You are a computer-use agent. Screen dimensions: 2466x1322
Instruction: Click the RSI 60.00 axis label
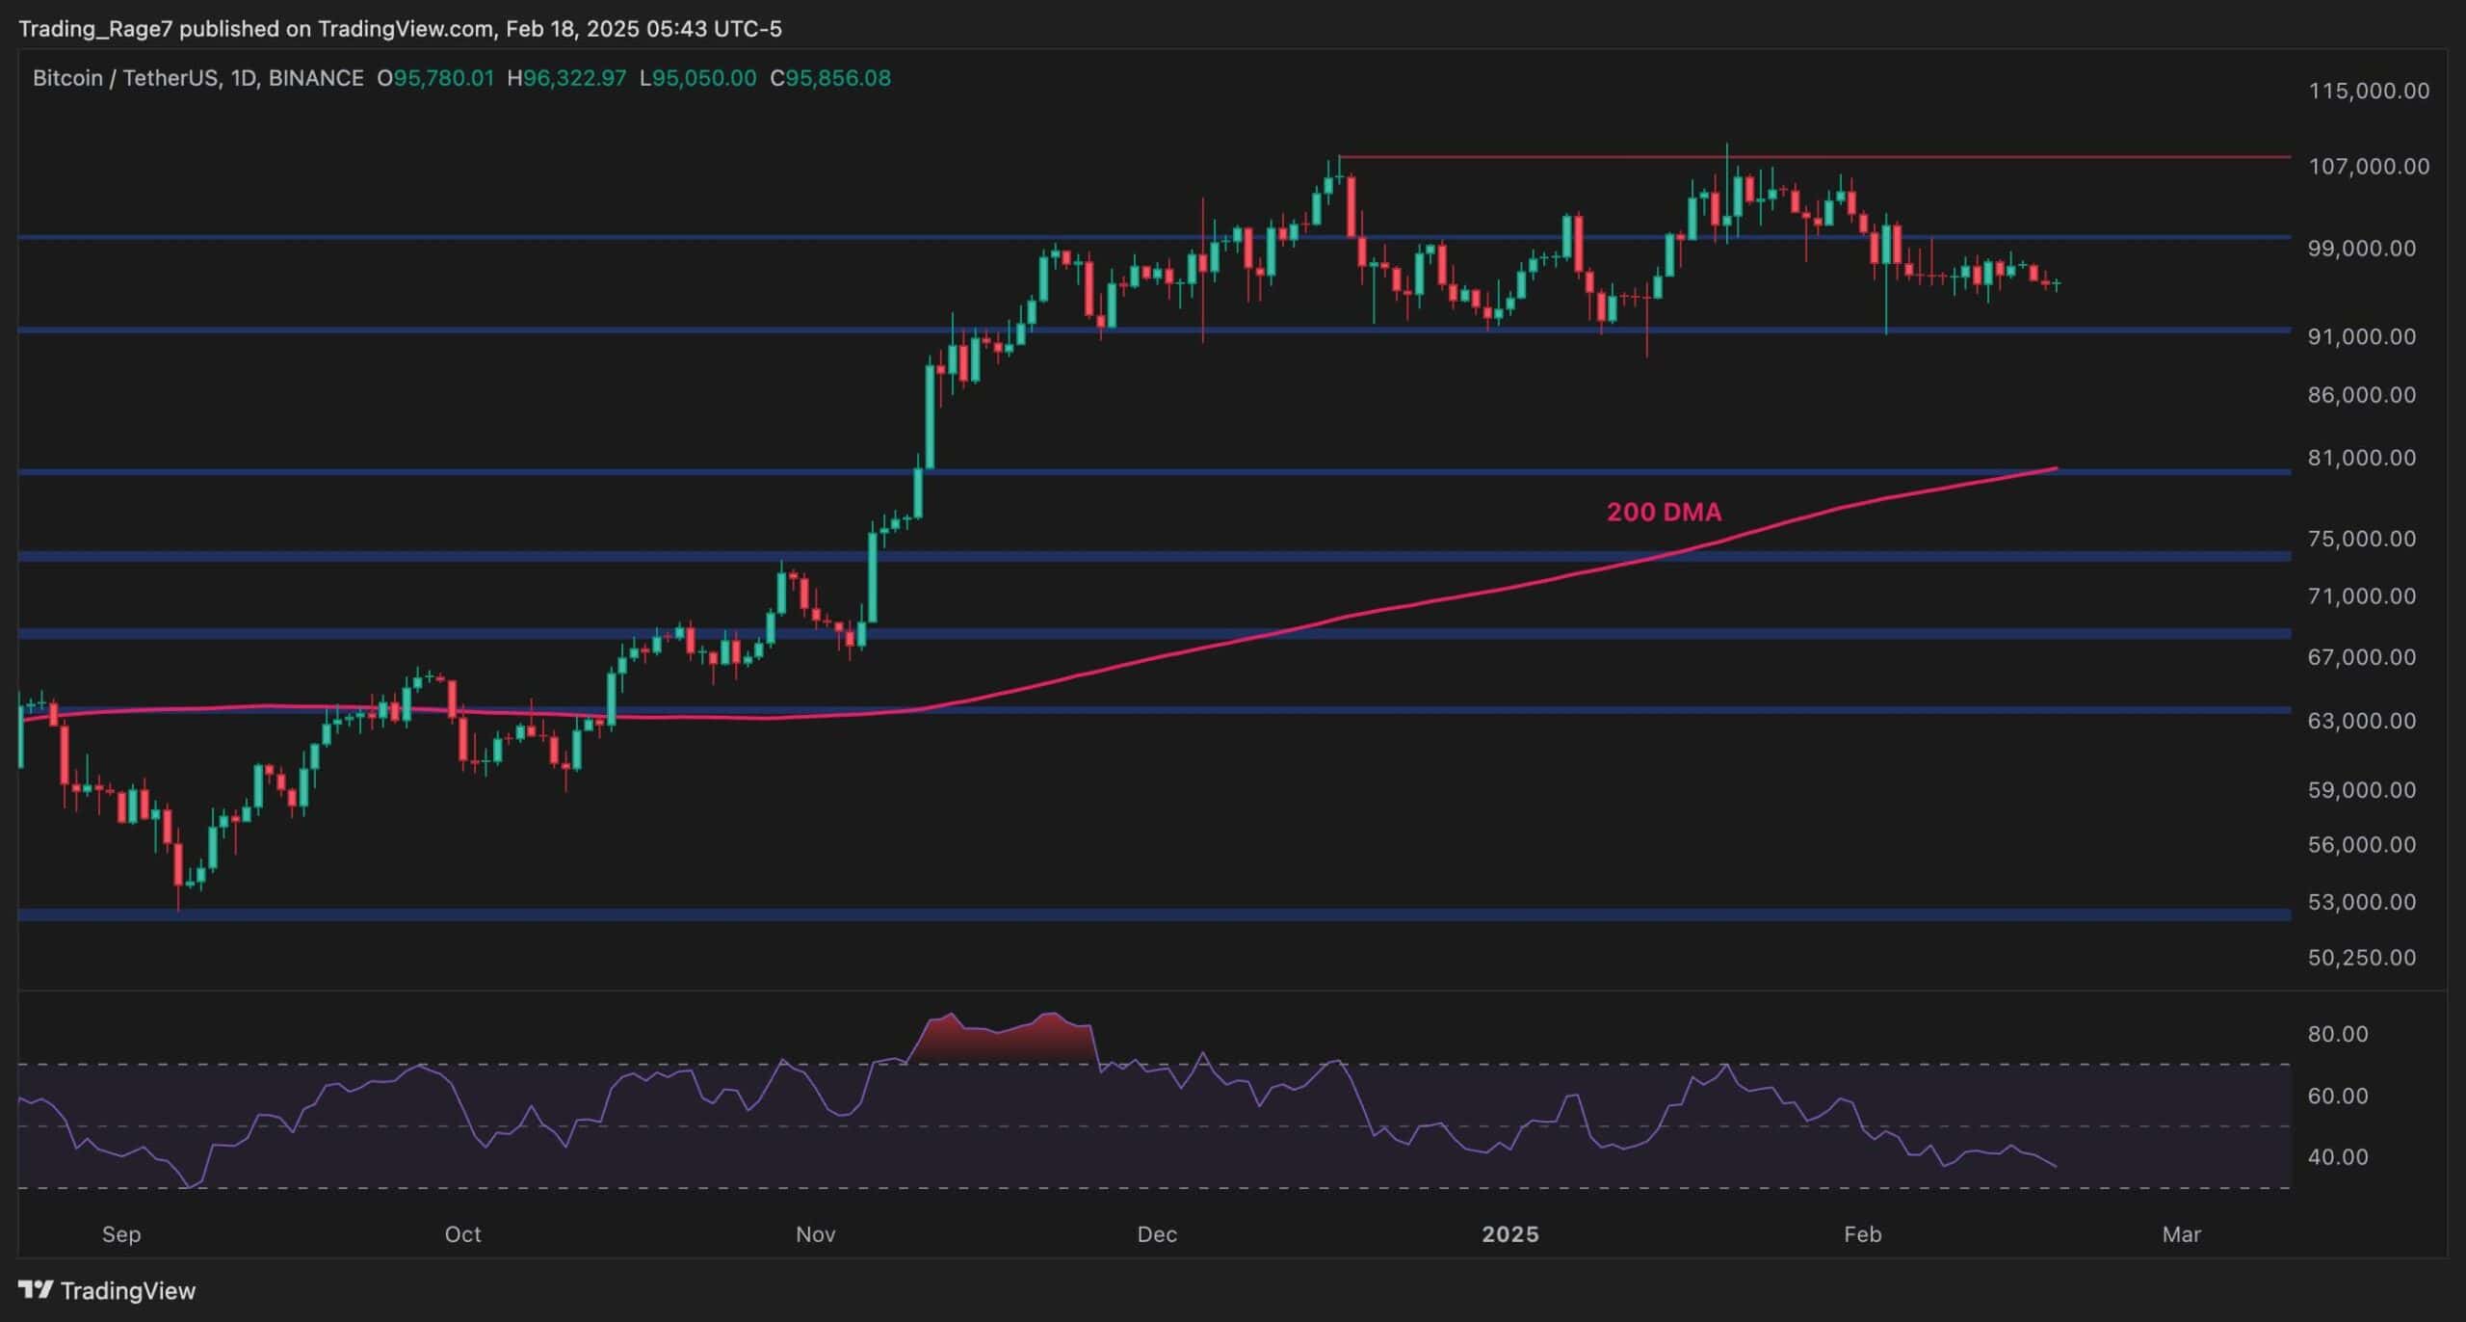(x=2338, y=1097)
